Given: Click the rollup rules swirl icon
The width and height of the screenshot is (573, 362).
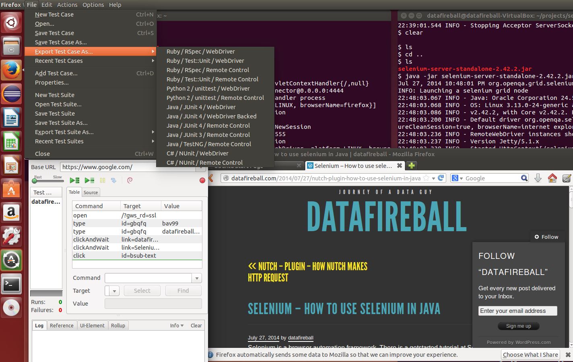Looking at the screenshot, I should (x=130, y=180).
